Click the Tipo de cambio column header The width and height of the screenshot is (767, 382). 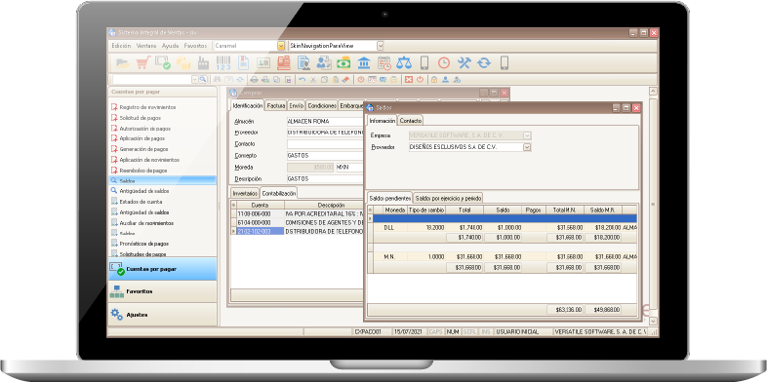(x=426, y=210)
